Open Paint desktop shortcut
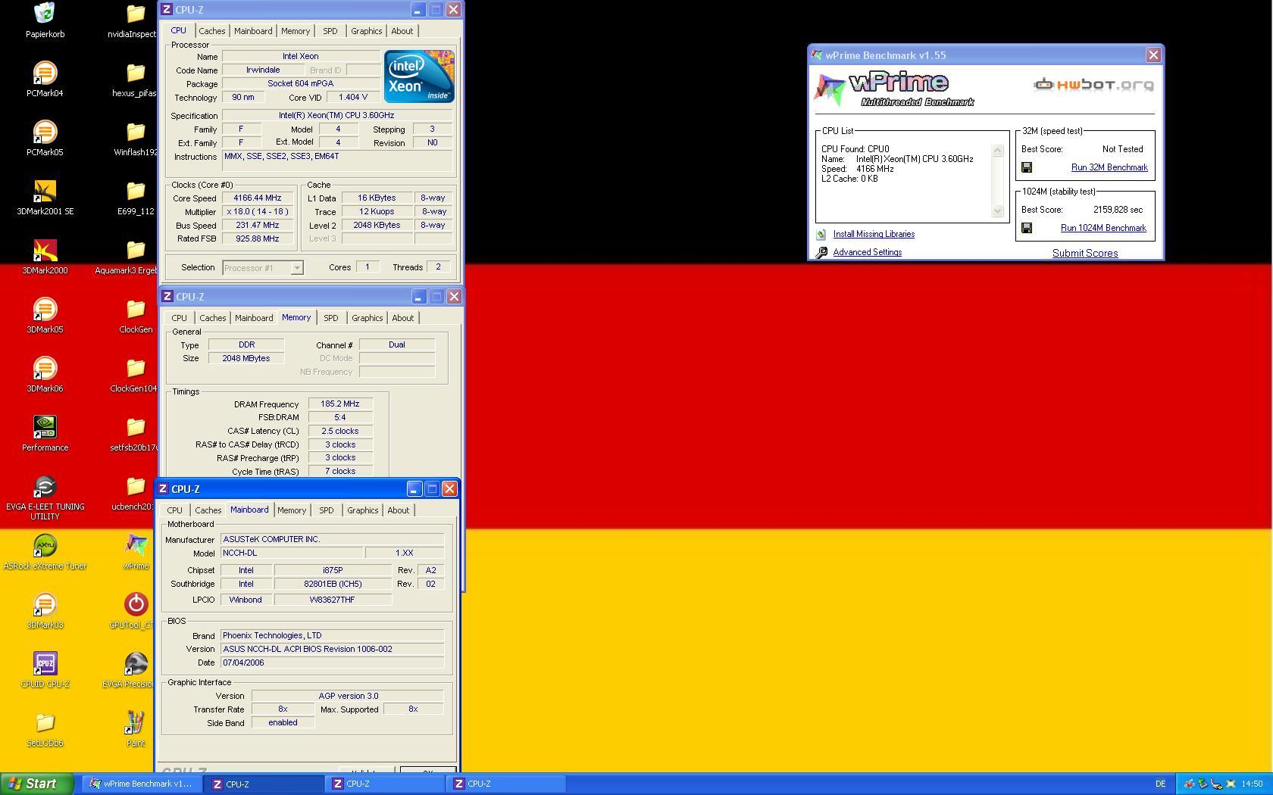This screenshot has height=795, width=1273. (x=136, y=723)
